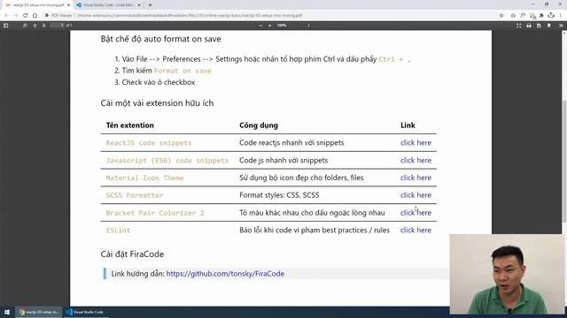Screen dimensions: 567x318
Task: Open the Windows Start menu
Action: [x=7, y=312]
